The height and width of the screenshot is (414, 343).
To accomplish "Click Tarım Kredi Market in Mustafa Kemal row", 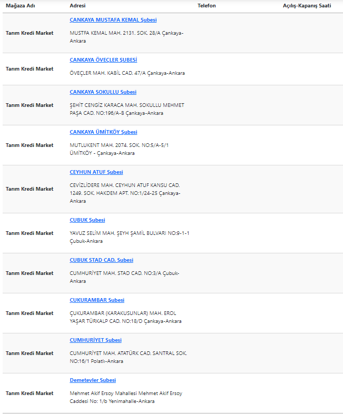I will coord(30,33).
